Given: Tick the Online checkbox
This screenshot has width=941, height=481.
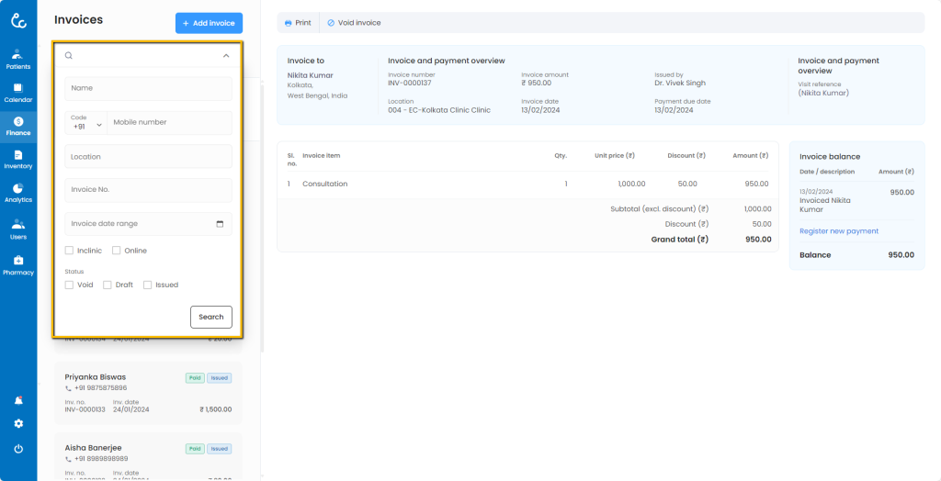Looking at the screenshot, I should point(117,251).
